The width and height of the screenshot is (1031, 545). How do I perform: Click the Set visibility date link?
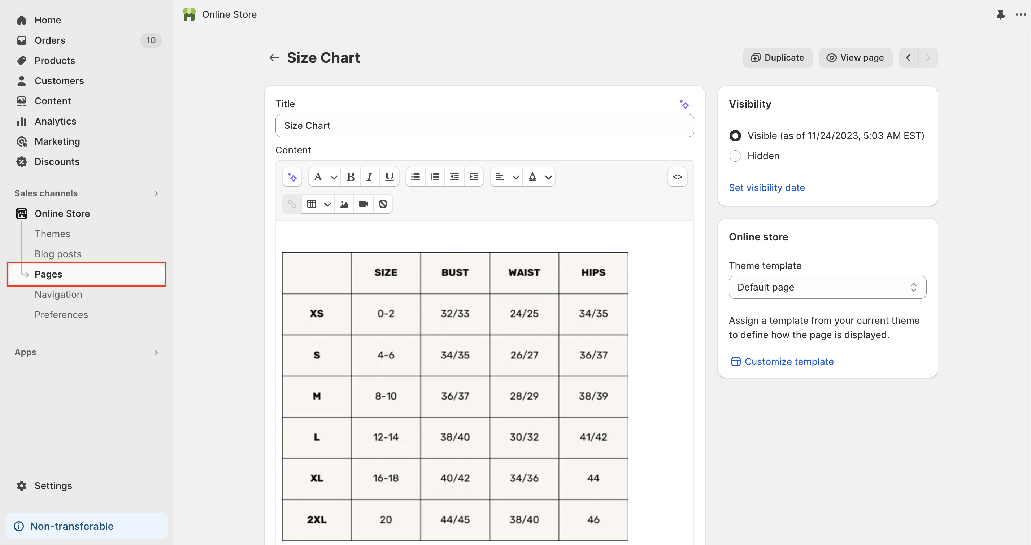[766, 188]
